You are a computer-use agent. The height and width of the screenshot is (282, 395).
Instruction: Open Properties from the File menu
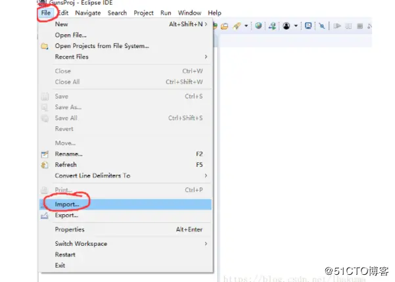click(126, 229)
